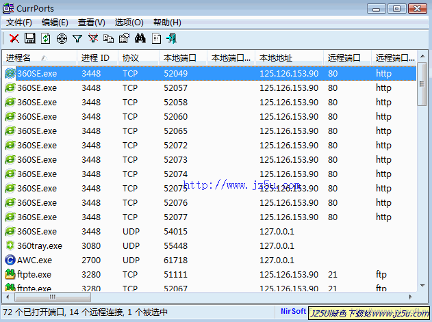The height and width of the screenshot is (322, 432).
Task: Click the ftpte.exe icon on port 51111 row
Action: click(x=10, y=274)
